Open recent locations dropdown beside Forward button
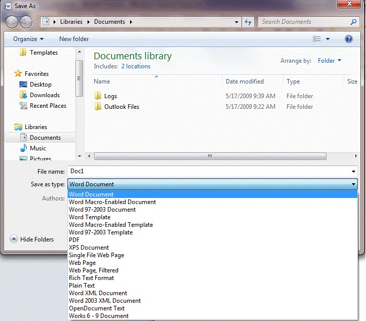366x321 pixels. click(36, 22)
